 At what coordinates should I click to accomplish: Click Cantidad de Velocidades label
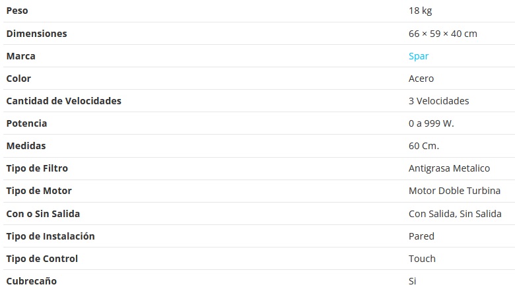pyautogui.click(x=63, y=101)
